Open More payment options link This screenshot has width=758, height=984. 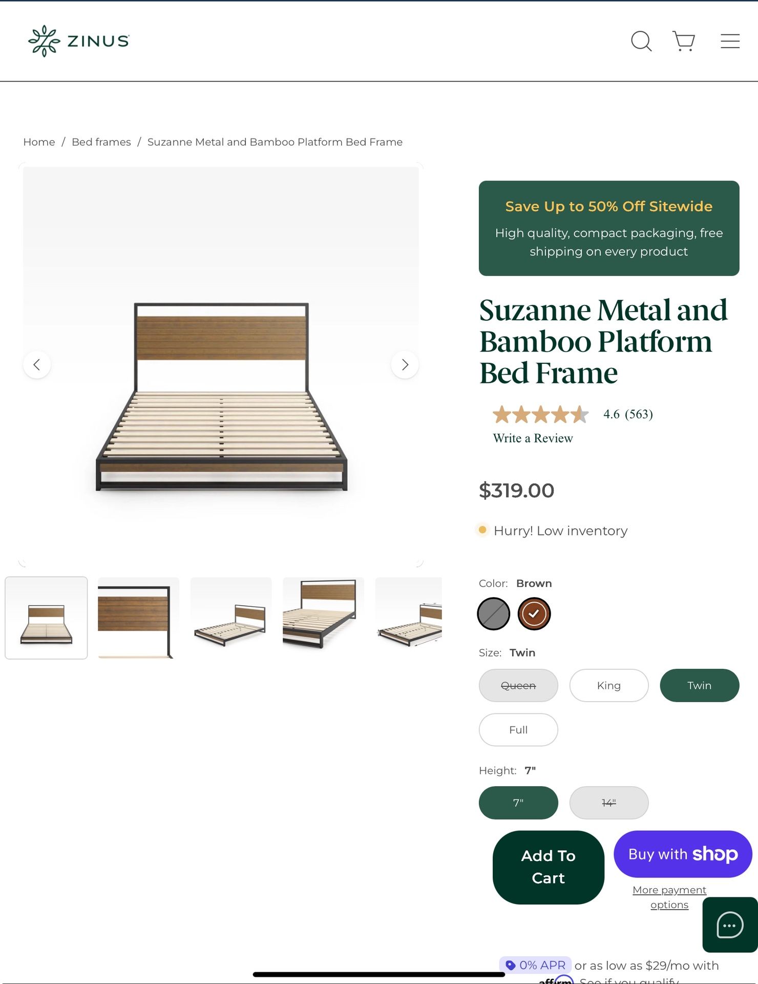669,897
